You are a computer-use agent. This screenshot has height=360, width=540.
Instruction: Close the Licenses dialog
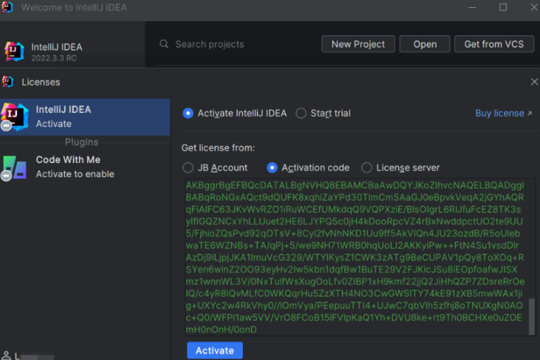(534, 82)
